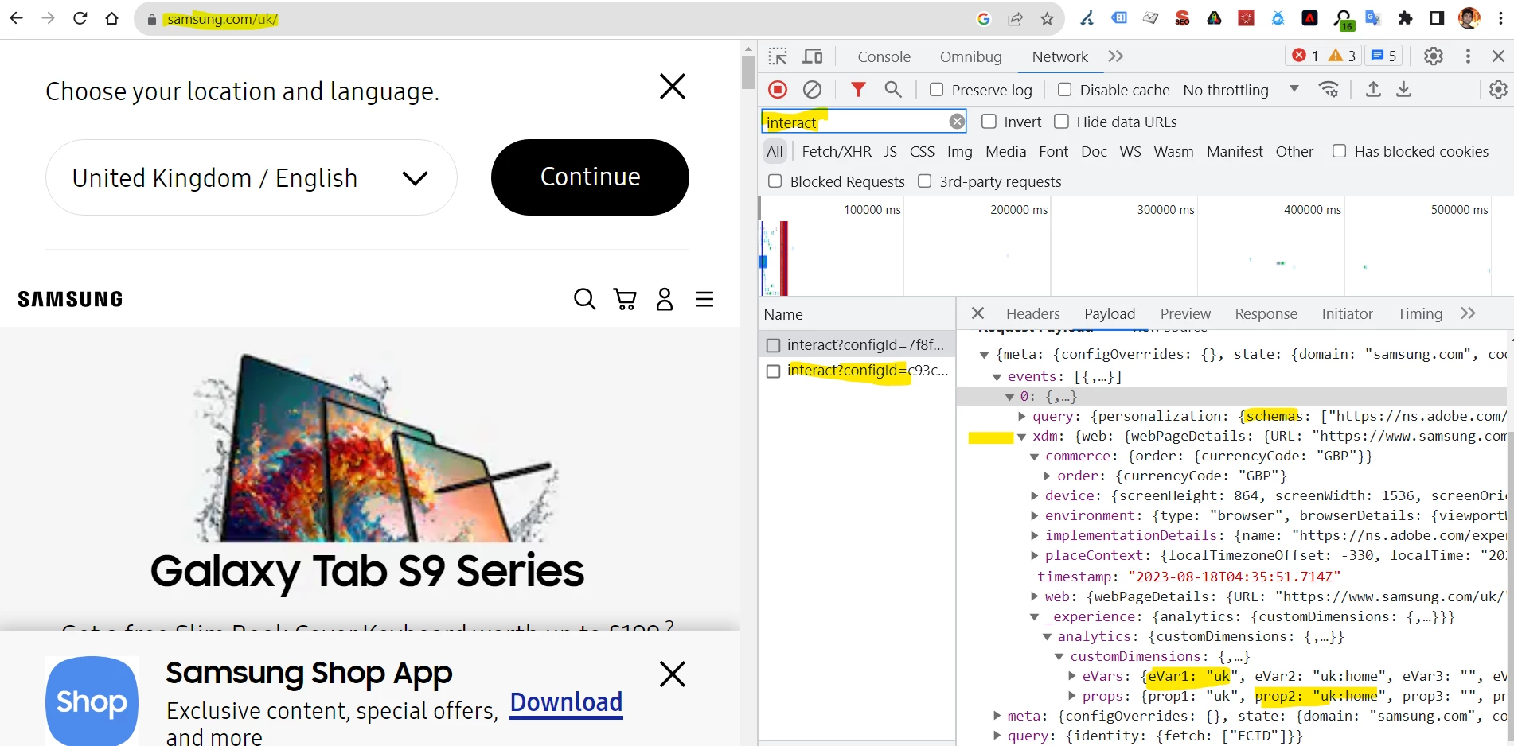Click Continue on location prompt
This screenshot has height=746, width=1514.
pyautogui.click(x=590, y=177)
